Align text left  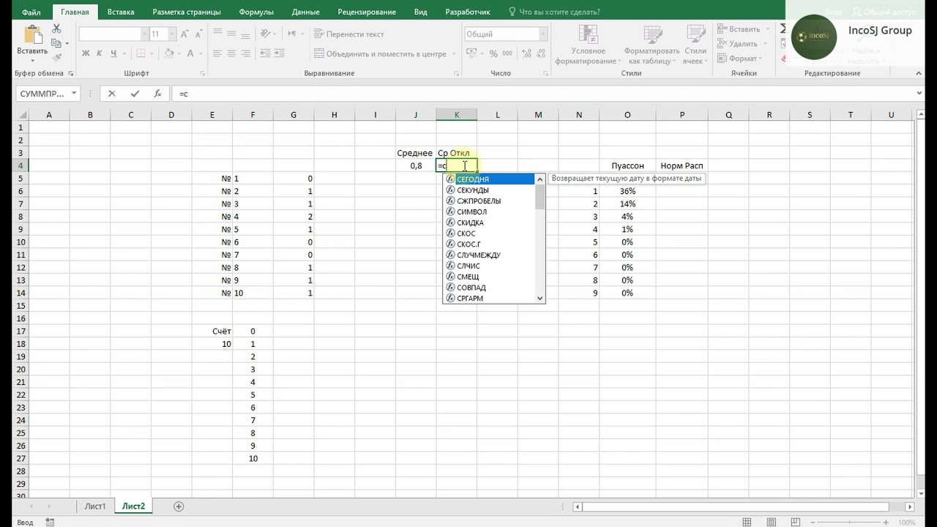pos(217,53)
